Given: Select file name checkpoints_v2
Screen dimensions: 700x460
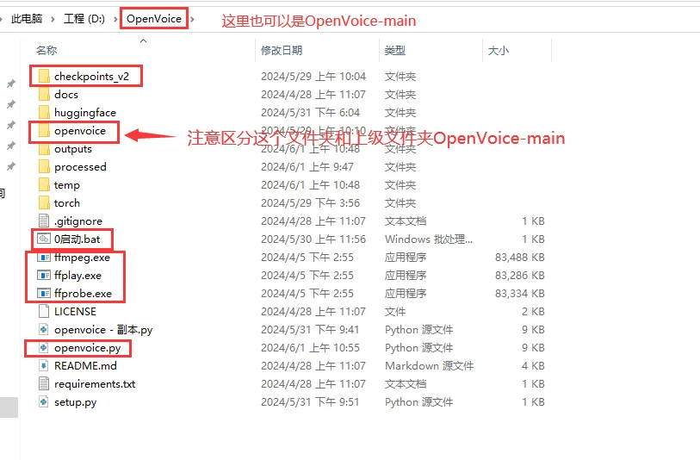Looking at the screenshot, I should (x=91, y=77).
